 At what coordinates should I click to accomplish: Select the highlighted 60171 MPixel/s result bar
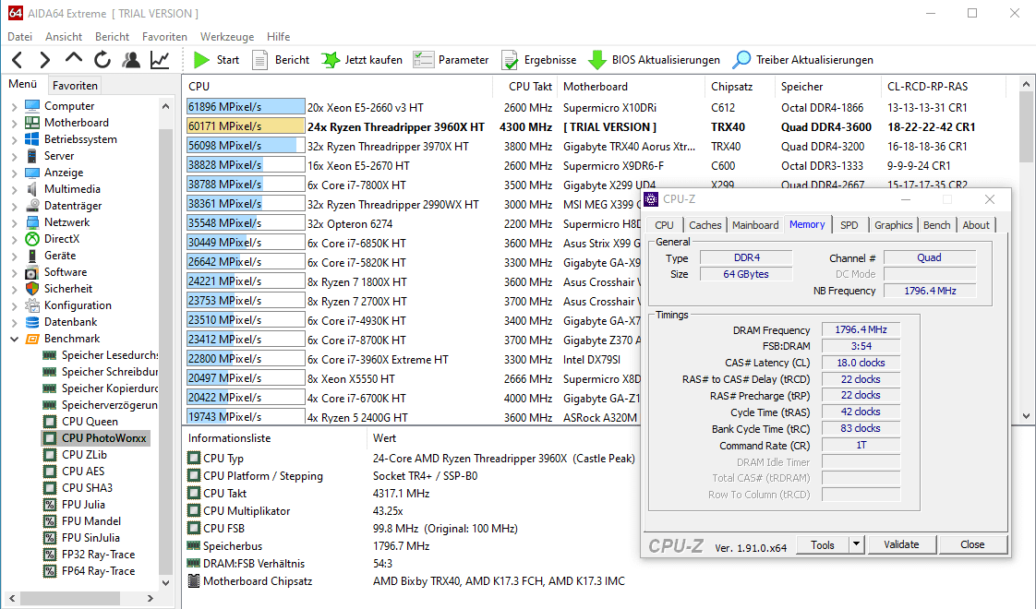click(x=245, y=126)
